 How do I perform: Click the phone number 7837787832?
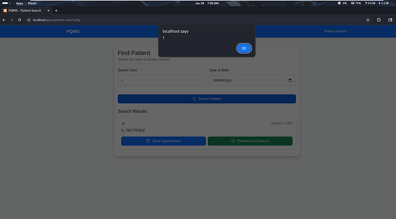135,130
